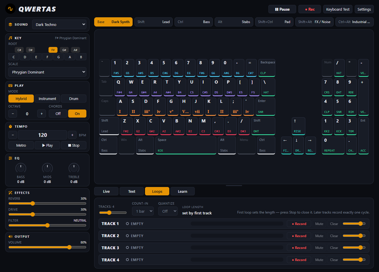379x272 pixels.
Task: Decrease tempo with the minus button
Action: (x=13, y=135)
